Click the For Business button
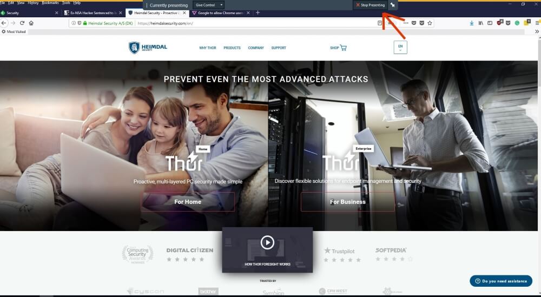 point(347,202)
